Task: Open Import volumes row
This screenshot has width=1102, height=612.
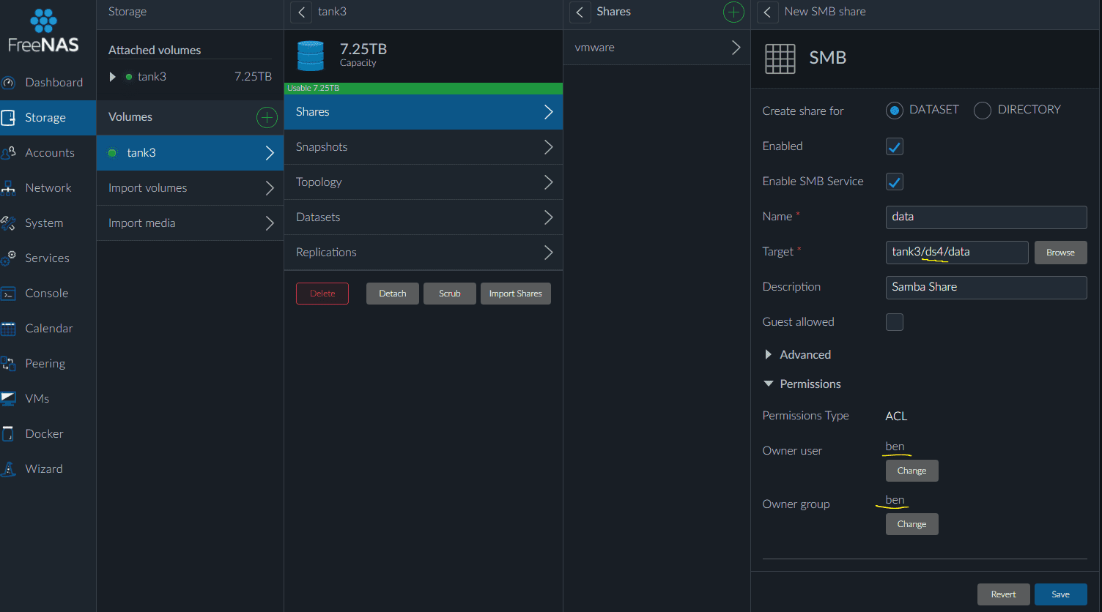Action: pos(190,188)
